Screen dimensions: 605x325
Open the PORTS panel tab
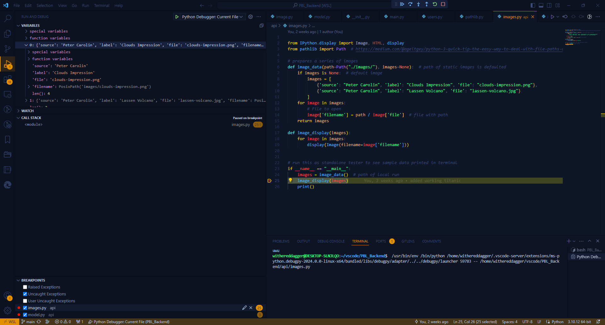(381, 241)
